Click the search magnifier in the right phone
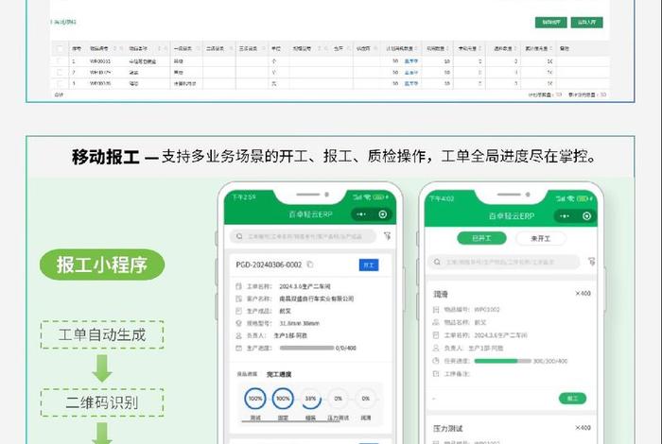 (x=437, y=262)
